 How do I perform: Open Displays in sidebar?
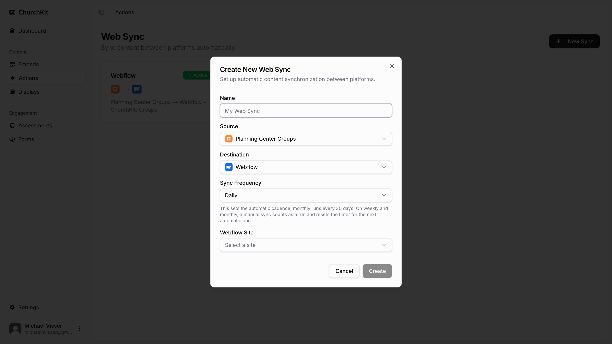point(46,92)
